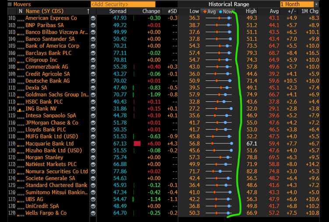
Task: Click the chart icon for JPMorgan Chase & Co
Action: pyautogui.click(x=93, y=123)
